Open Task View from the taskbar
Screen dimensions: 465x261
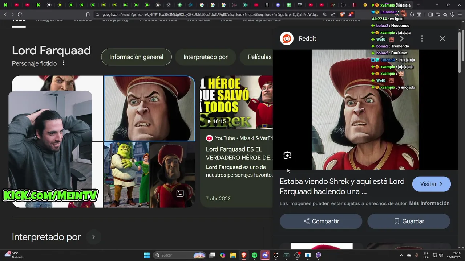pos(212,255)
